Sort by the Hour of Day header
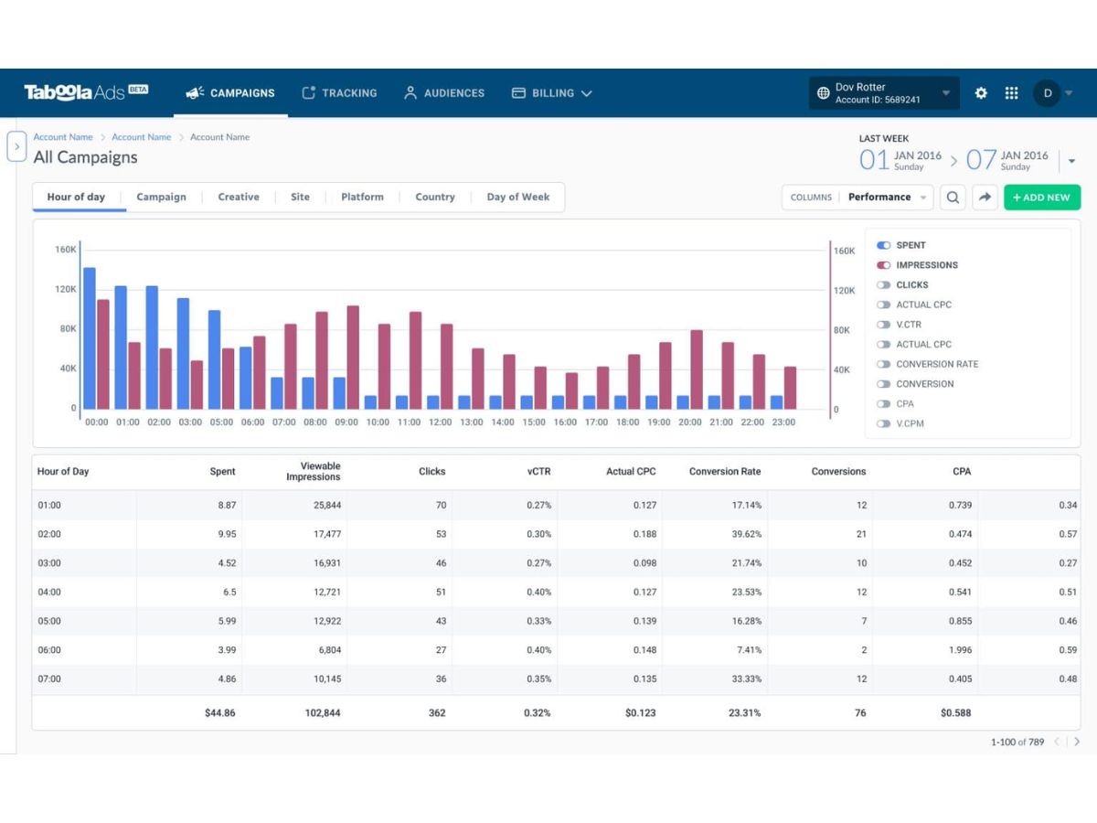The width and height of the screenshot is (1097, 823). 63,472
